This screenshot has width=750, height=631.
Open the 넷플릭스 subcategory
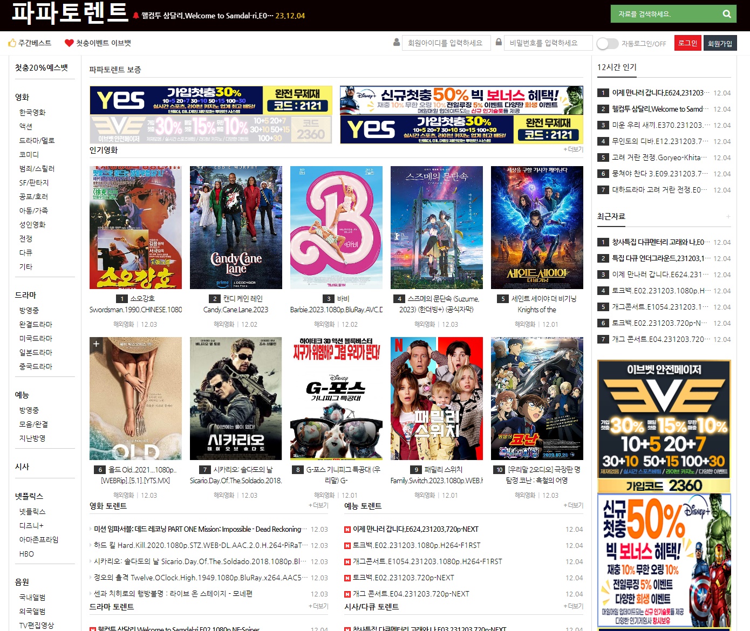coord(32,511)
